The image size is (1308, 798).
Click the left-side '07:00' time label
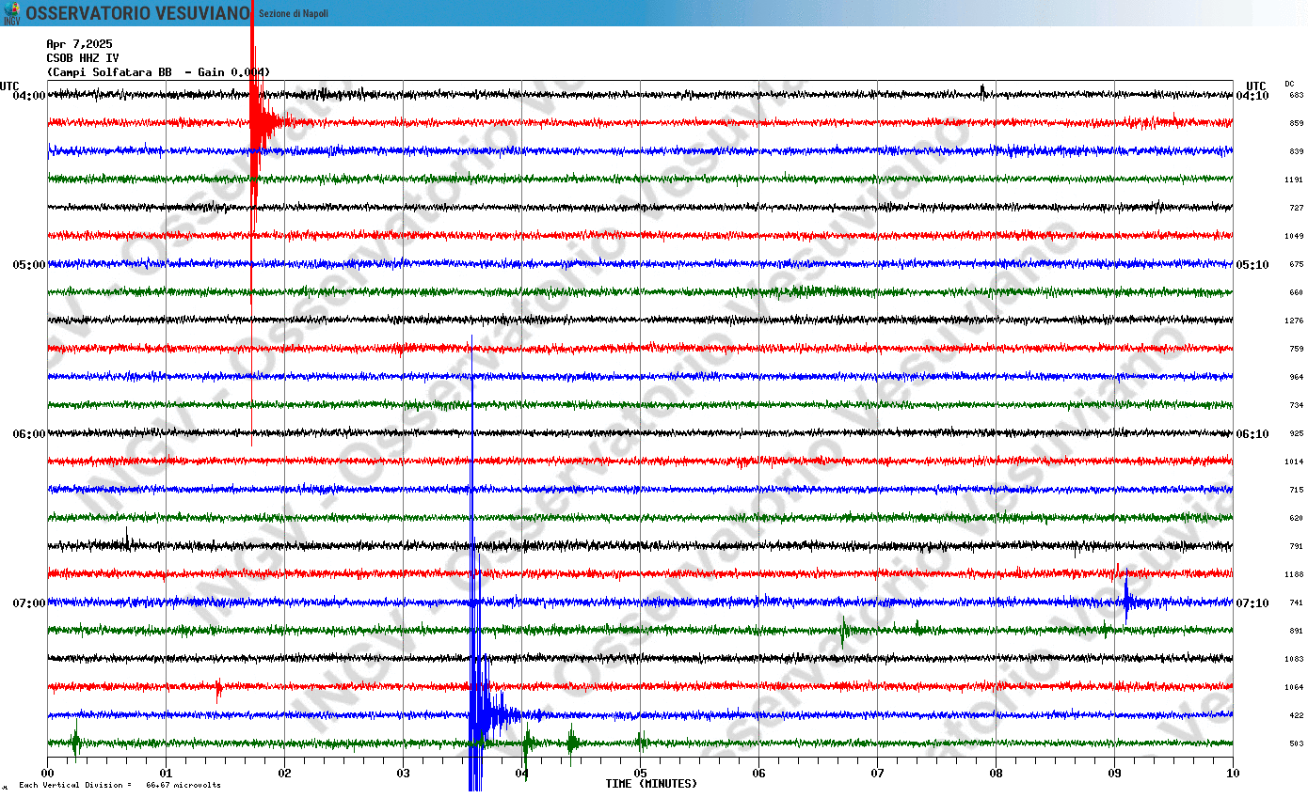(29, 602)
